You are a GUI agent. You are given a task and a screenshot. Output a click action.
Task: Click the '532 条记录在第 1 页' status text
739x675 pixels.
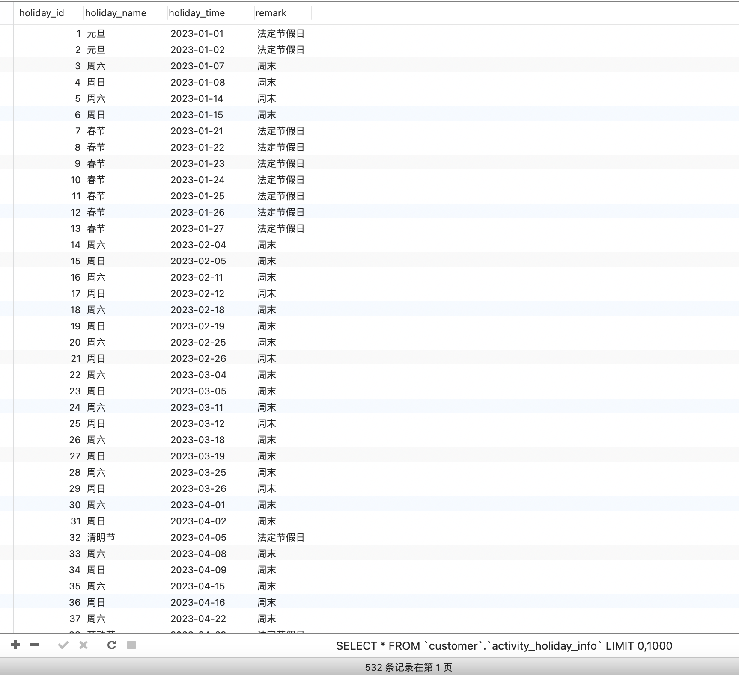coord(408,667)
